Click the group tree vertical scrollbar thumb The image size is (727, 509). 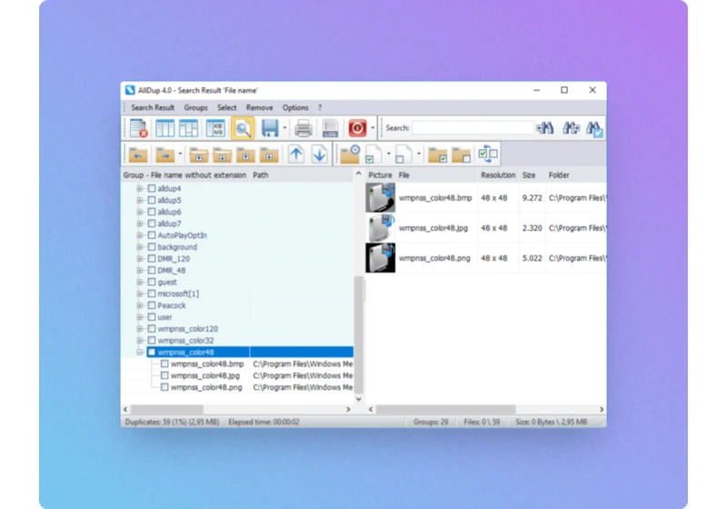click(x=358, y=334)
